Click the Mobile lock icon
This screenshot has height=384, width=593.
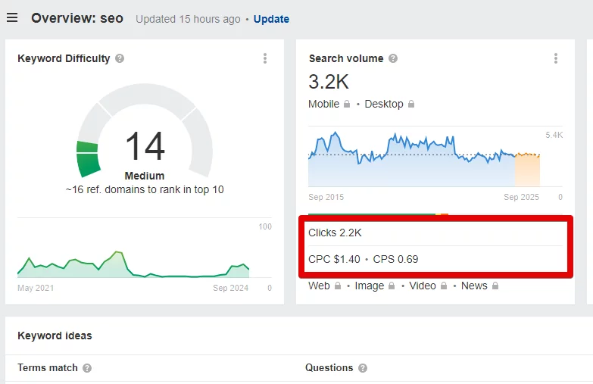347,104
